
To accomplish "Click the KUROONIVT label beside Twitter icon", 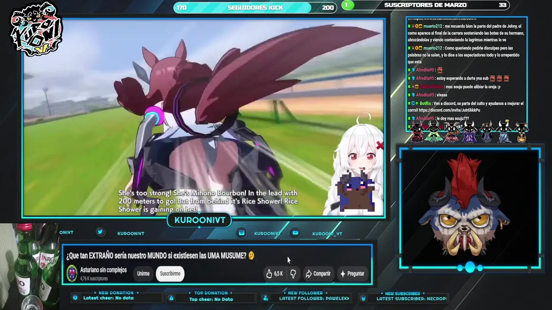I will click(x=131, y=233).
